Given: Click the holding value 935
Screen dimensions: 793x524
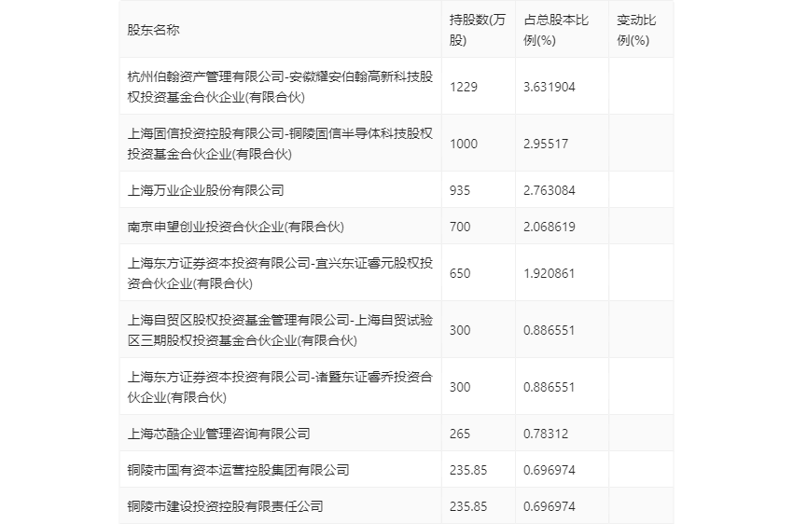Looking at the screenshot, I should click(x=460, y=190).
